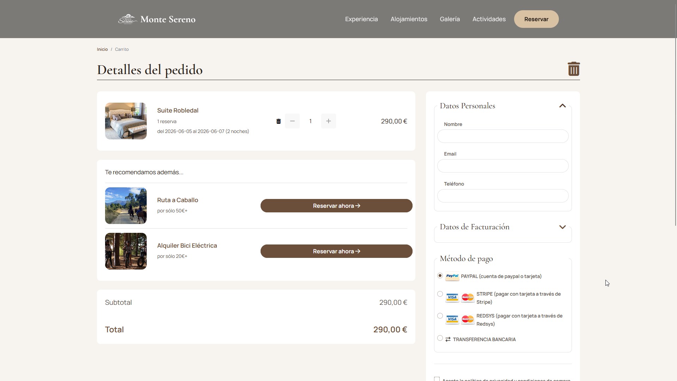Screen dimensions: 677x381
Task: Collapse the Datos Personales section chevron
Action: (562, 106)
